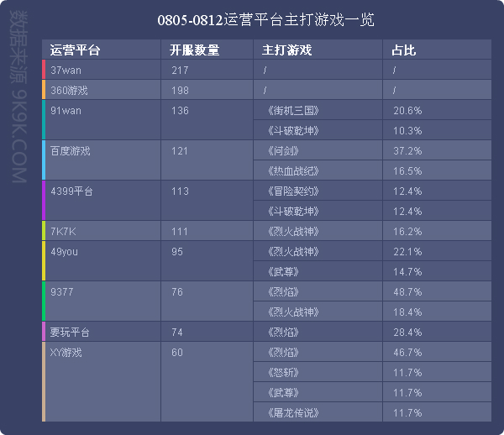Select the "要玩平台" platform cell
Image resolution: width=504 pixels, height=435 pixels.
coord(102,332)
